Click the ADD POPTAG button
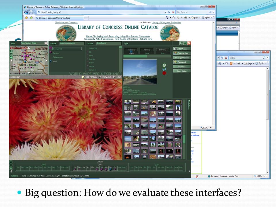 point(89,77)
